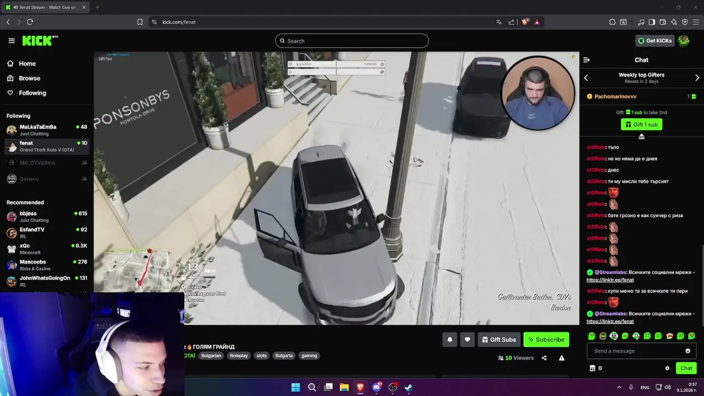Open the channel shop icon
The image size is (704, 396).
point(592,369)
